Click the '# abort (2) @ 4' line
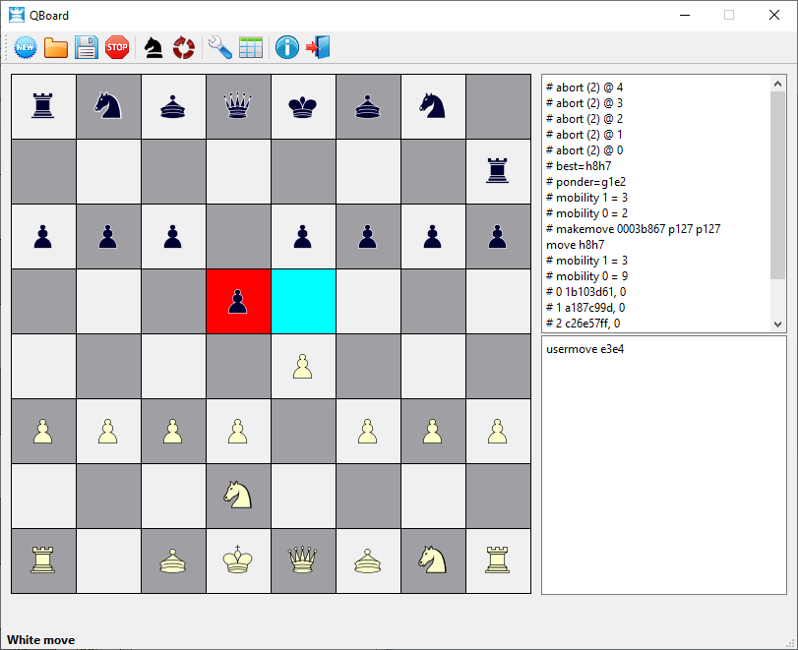 [584, 88]
